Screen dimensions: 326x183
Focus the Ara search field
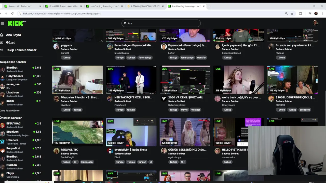click(161, 23)
